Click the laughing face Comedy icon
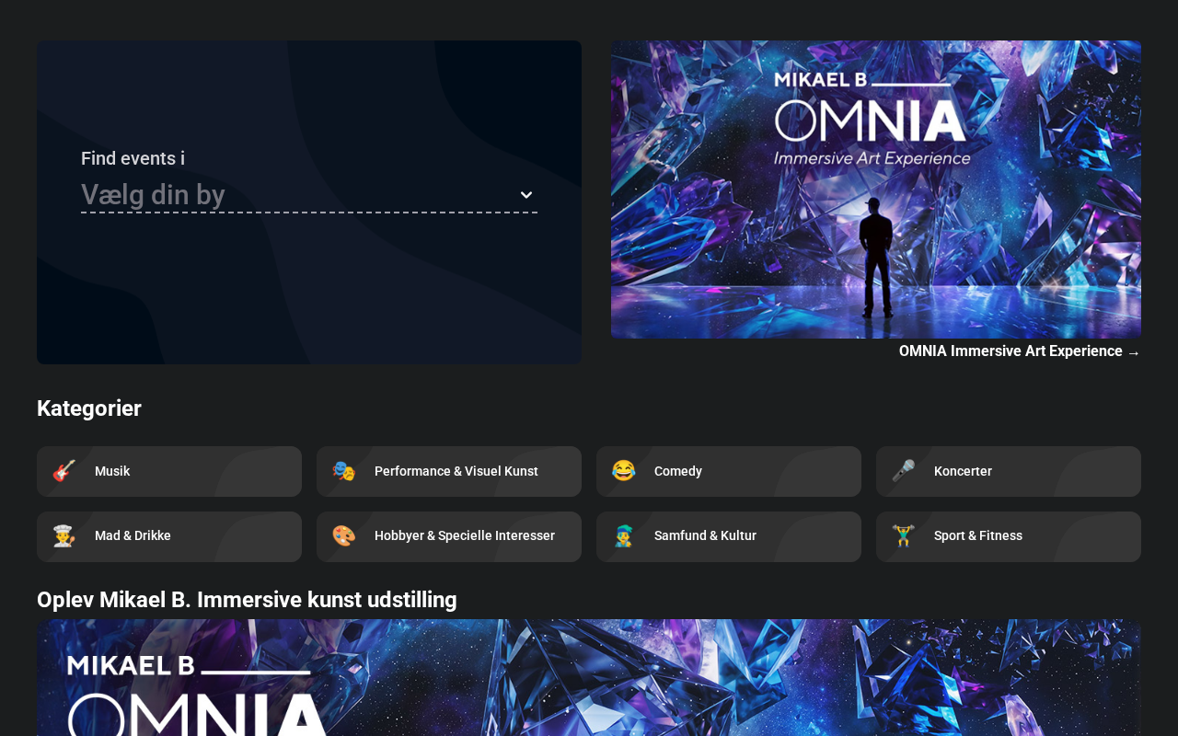 (x=623, y=471)
